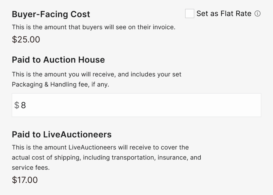Place cursor on the 8 value in the field
273x195 pixels.
[x=23, y=105]
